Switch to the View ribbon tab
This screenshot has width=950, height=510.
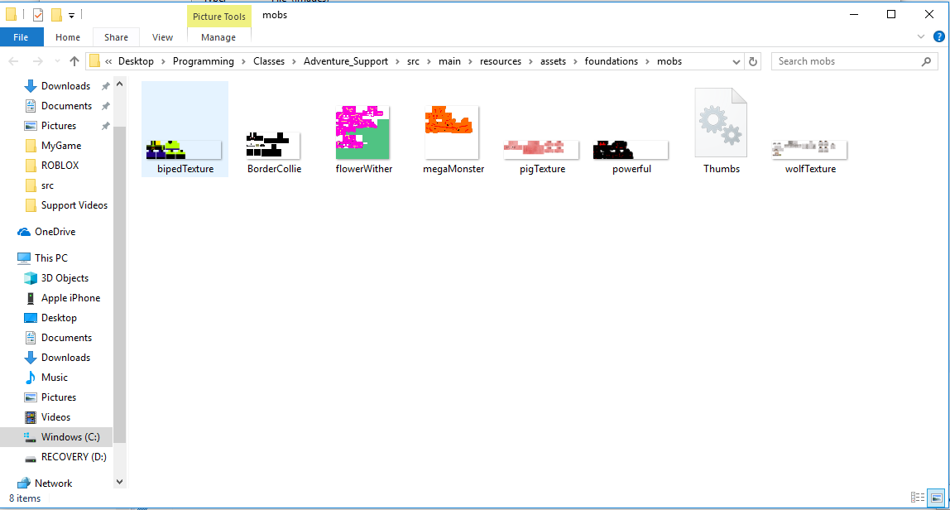162,37
